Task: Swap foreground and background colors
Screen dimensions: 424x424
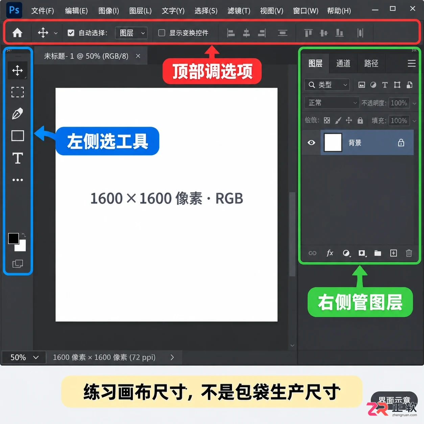Action: [24, 235]
